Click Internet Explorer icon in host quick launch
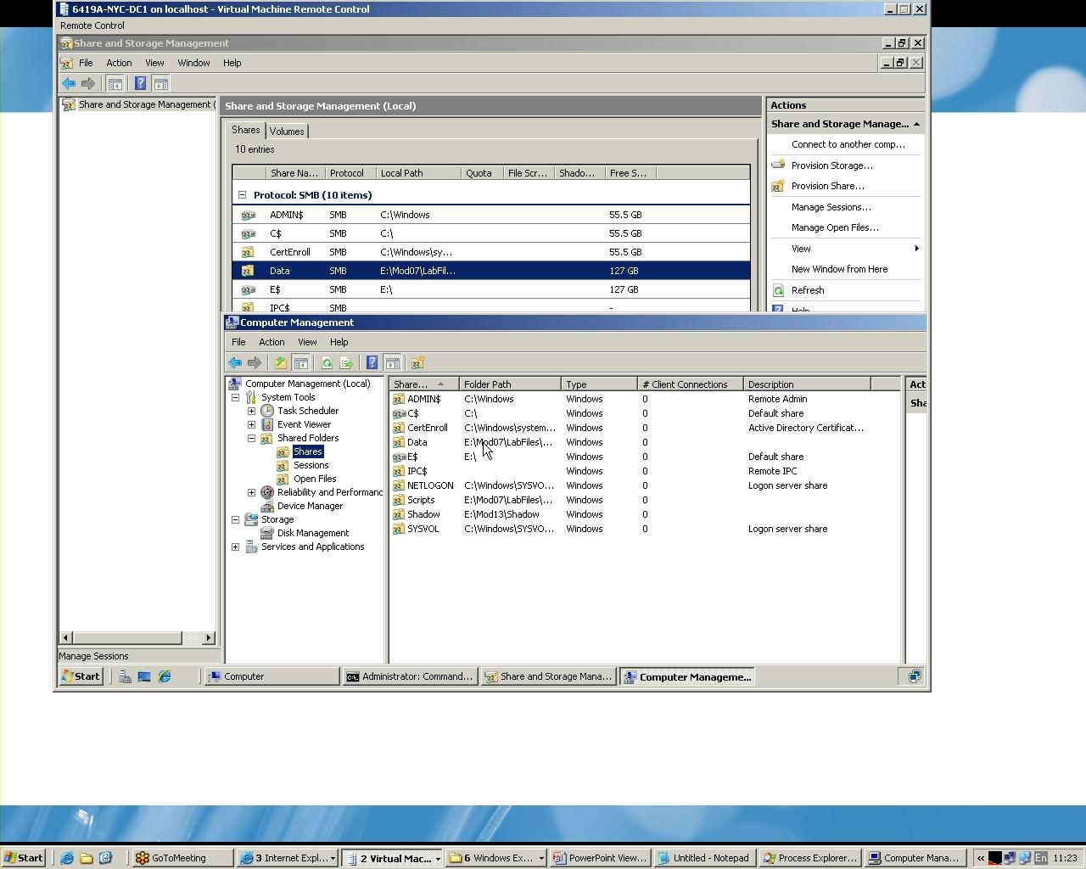This screenshot has width=1086, height=869. point(67,858)
